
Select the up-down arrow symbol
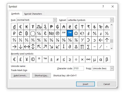click(x=33, y=47)
